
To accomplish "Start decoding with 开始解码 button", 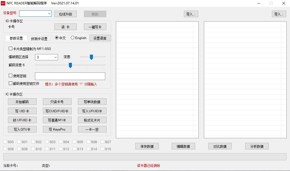I will pyautogui.click(x=22, y=102).
